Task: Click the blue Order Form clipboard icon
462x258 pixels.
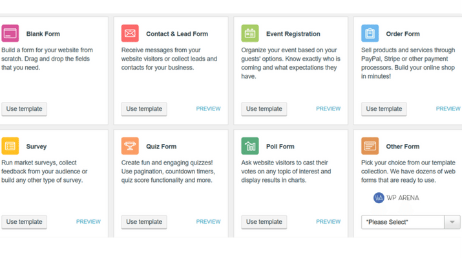Action: coord(370,34)
